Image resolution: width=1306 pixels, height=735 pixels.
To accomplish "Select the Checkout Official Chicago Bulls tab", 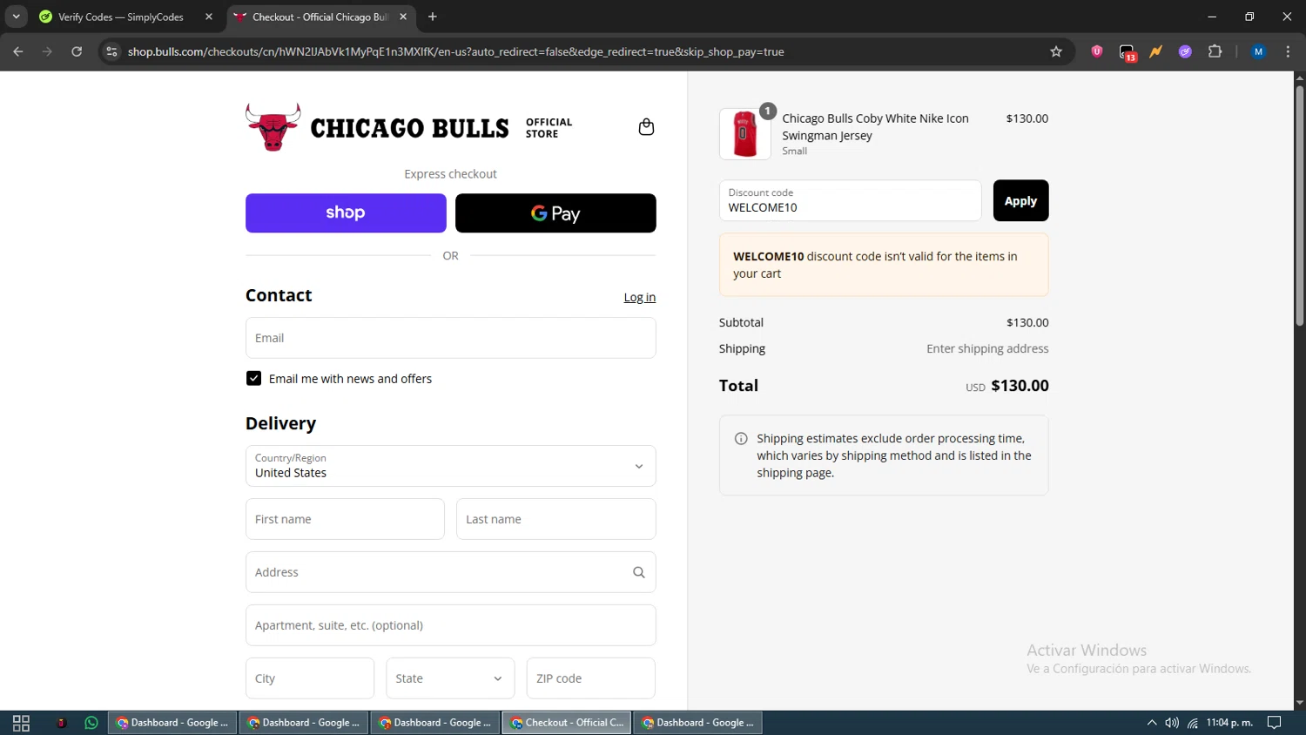I will [x=320, y=17].
